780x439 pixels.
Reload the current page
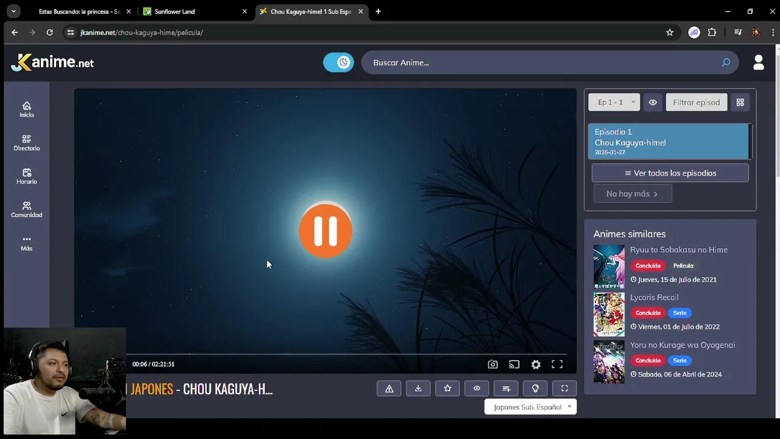point(49,32)
